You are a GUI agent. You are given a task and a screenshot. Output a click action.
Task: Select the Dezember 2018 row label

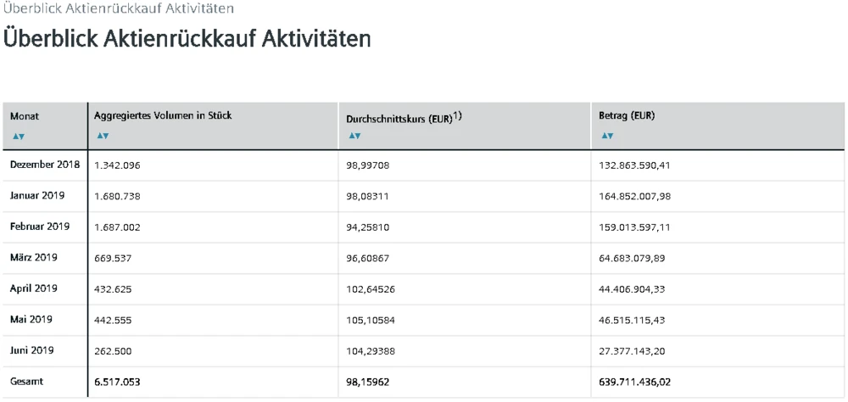pos(45,165)
